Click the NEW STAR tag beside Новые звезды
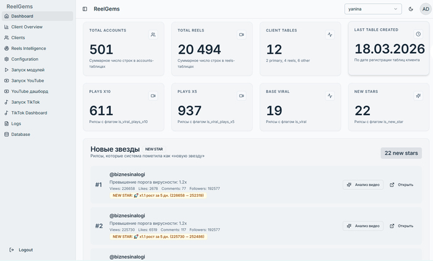Viewport: 433px width, 261px height. coord(154,149)
